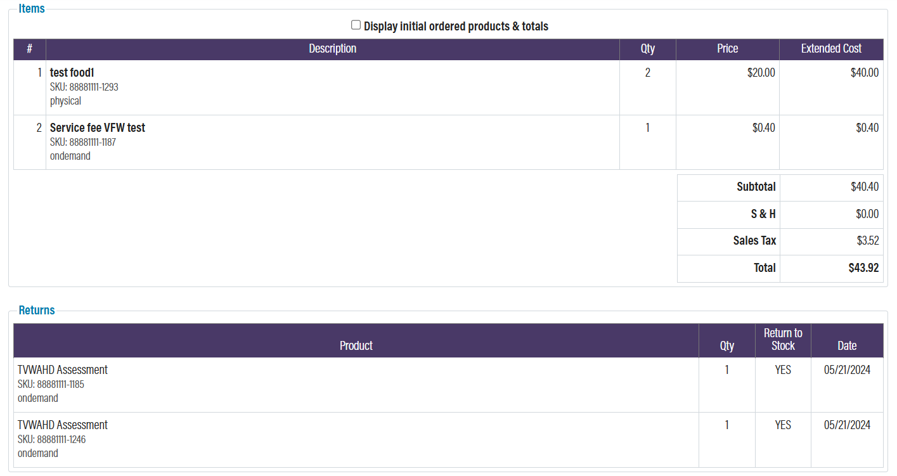Click SKU 88881111-1293 for test food1
The image size is (897, 476).
84,87
